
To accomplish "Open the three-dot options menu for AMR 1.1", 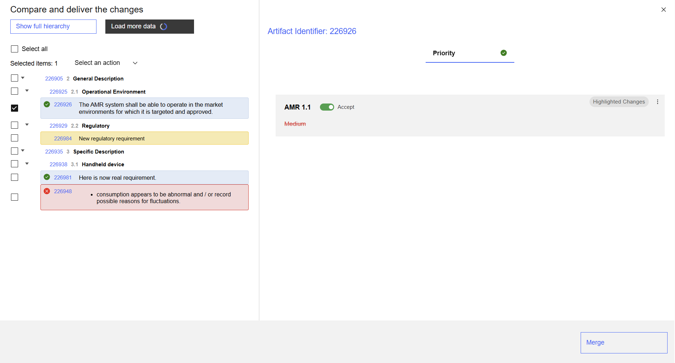I will (x=657, y=102).
